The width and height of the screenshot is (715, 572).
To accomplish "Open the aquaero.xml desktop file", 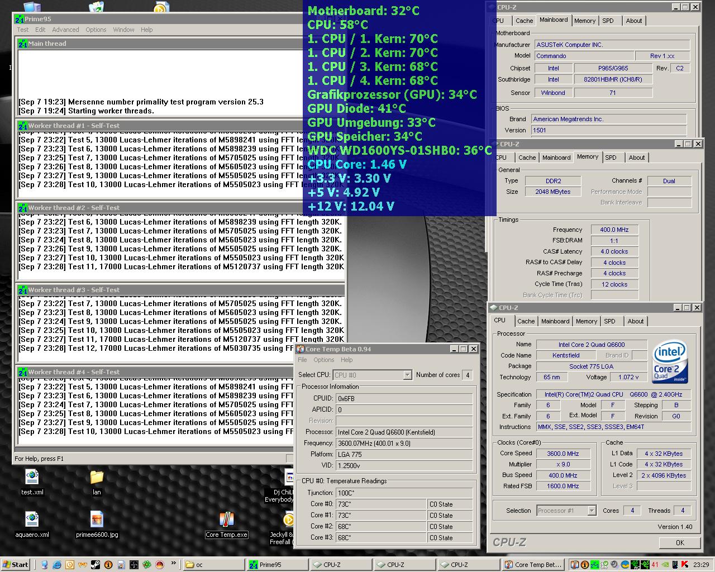I will 32,519.
